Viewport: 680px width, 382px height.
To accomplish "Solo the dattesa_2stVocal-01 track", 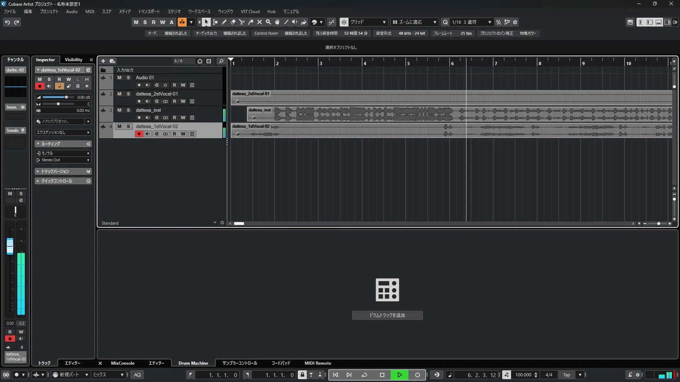I will tap(128, 94).
